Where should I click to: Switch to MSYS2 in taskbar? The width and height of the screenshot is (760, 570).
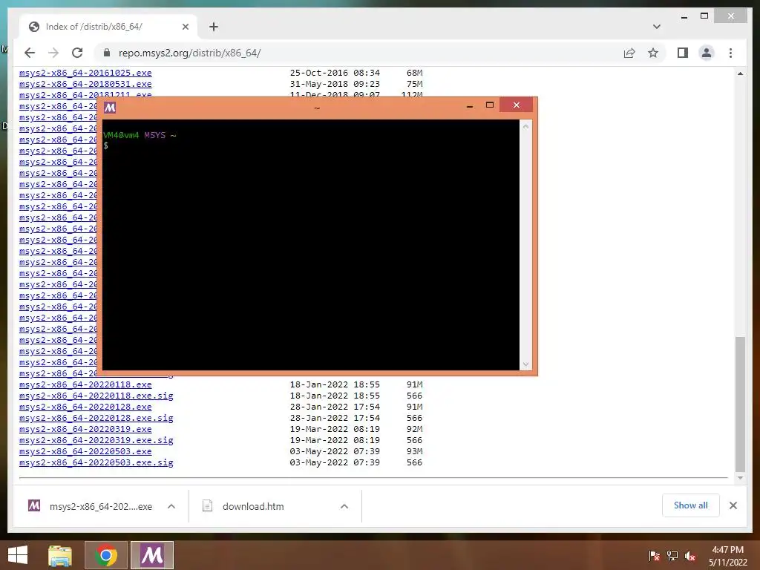pos(151,555)
